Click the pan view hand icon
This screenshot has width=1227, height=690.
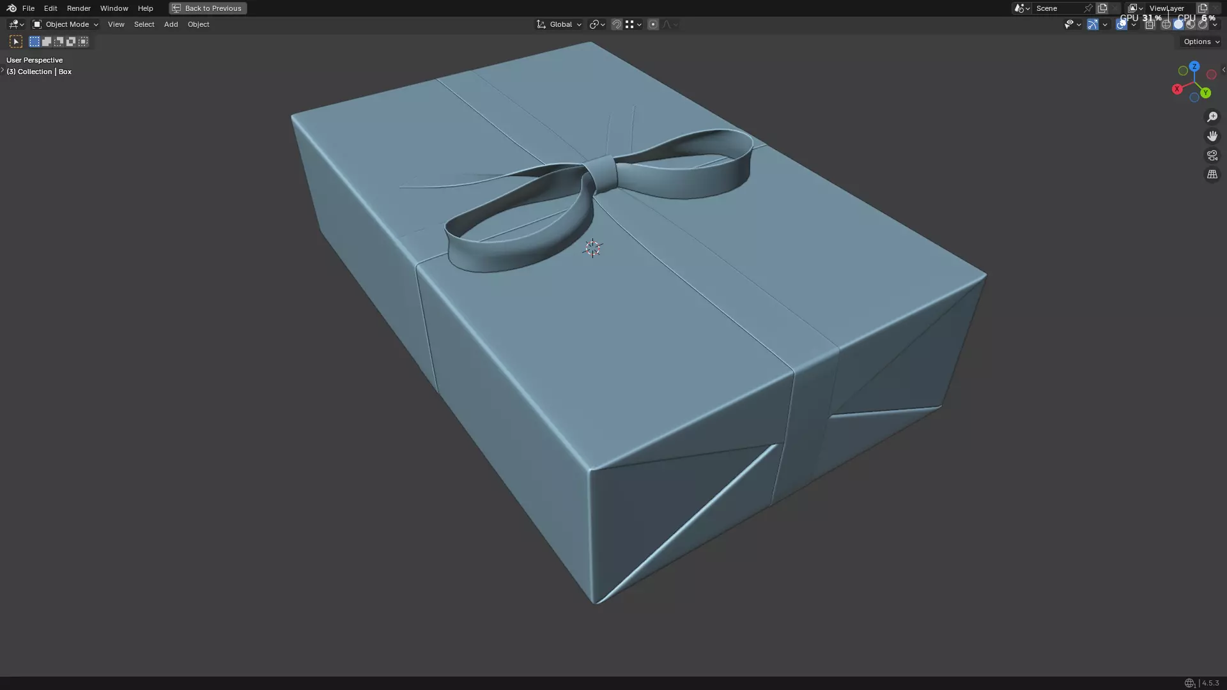tap(1212, 136)
